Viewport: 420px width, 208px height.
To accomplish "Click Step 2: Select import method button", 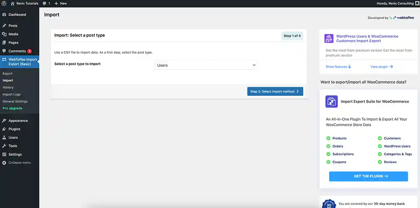I will coord(275,92).
